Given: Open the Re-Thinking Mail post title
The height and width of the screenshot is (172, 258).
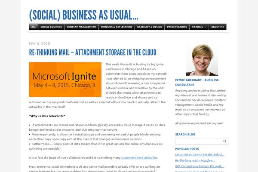Looking at the screenshot, I should (x=92, y=52).
